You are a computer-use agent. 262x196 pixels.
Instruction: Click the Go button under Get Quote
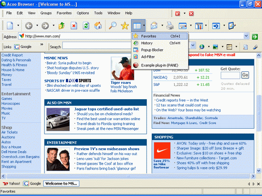click(245, 75)
